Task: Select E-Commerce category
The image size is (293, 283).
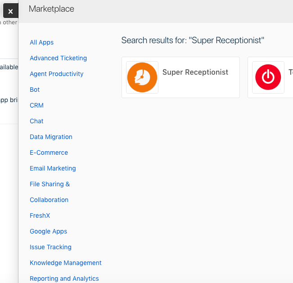Action: click(49, 153)
